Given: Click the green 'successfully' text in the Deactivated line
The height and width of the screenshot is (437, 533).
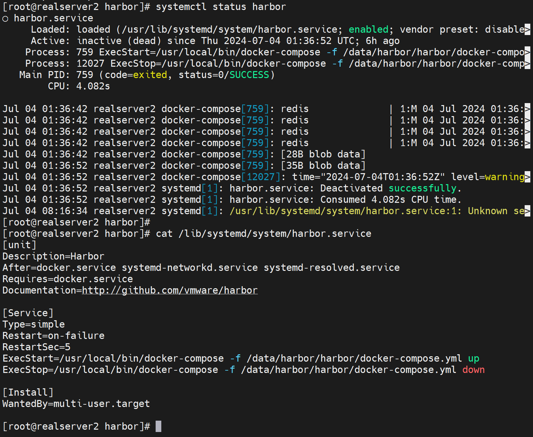Looking at the screenshot, I should click(422, 188).
